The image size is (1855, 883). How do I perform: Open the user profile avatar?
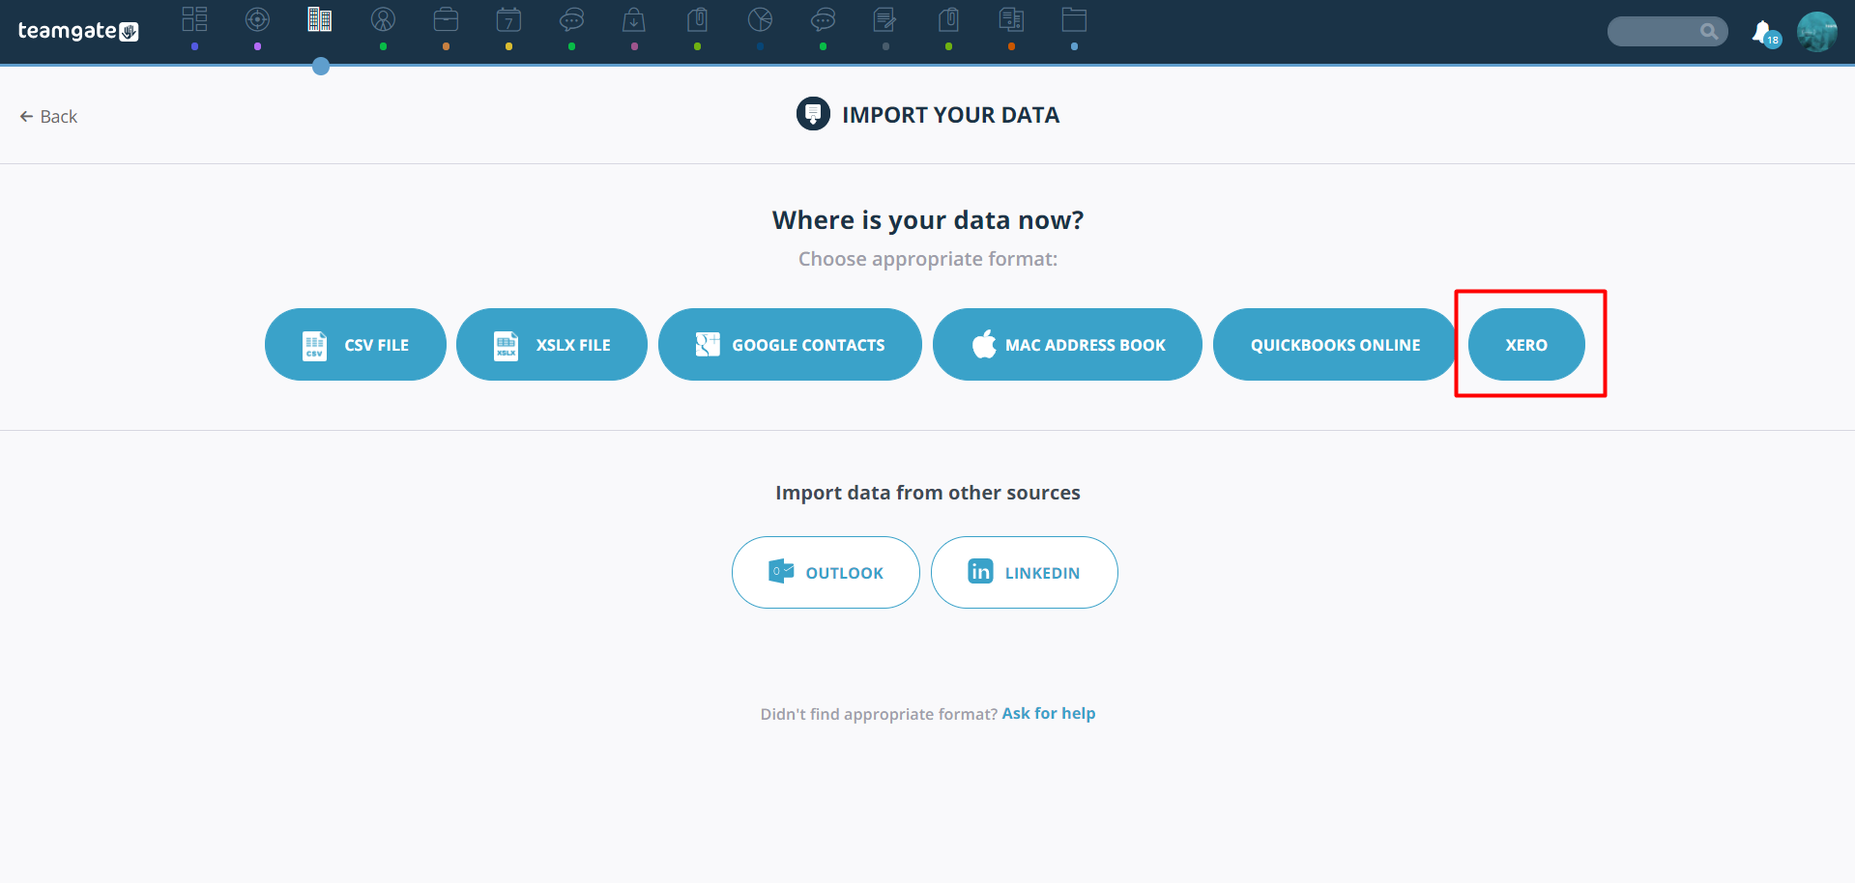[1817, 32]
